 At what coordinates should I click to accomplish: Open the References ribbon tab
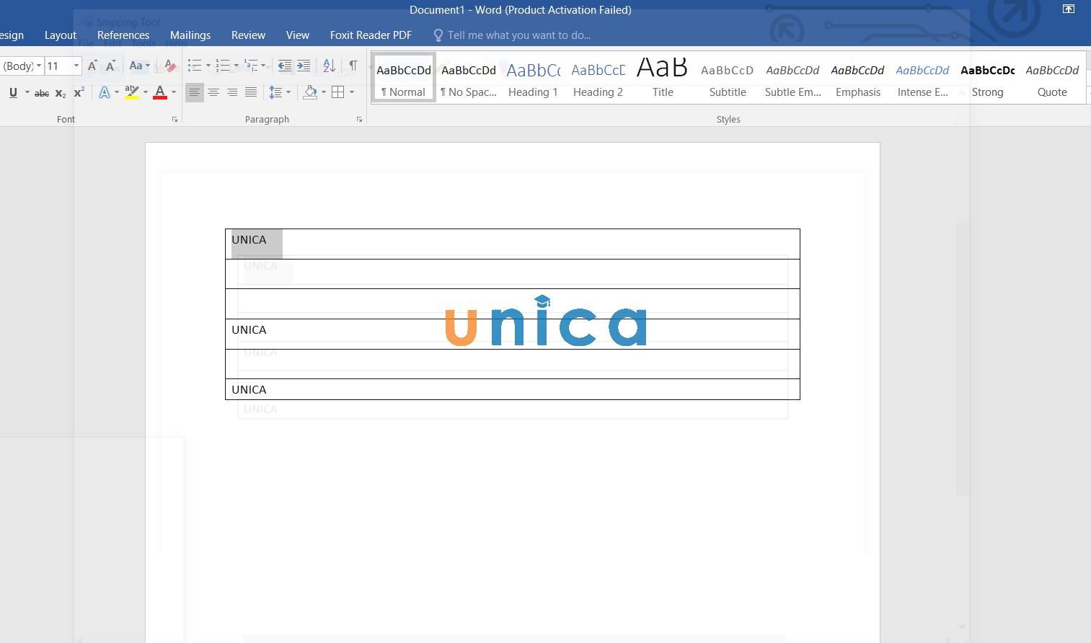click(x=123, y=35)
